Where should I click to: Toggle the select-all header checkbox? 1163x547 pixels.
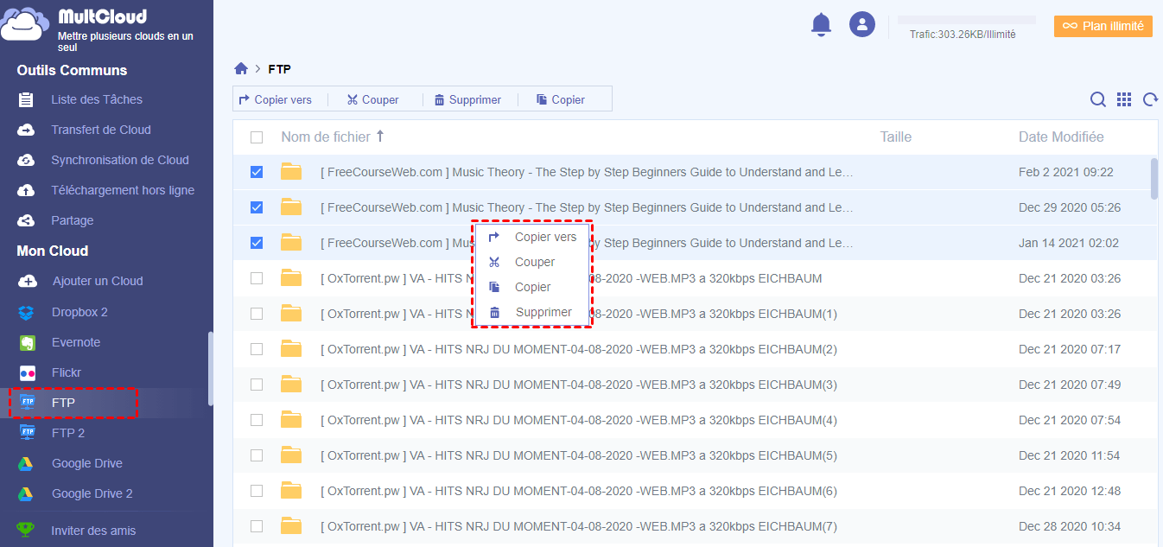point(257,137)
